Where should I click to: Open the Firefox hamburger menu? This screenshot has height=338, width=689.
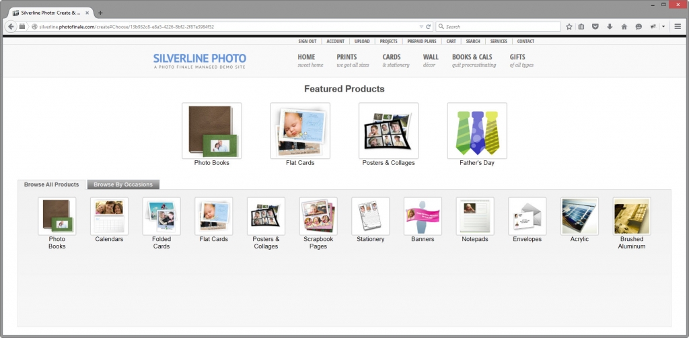coord(678,27)
